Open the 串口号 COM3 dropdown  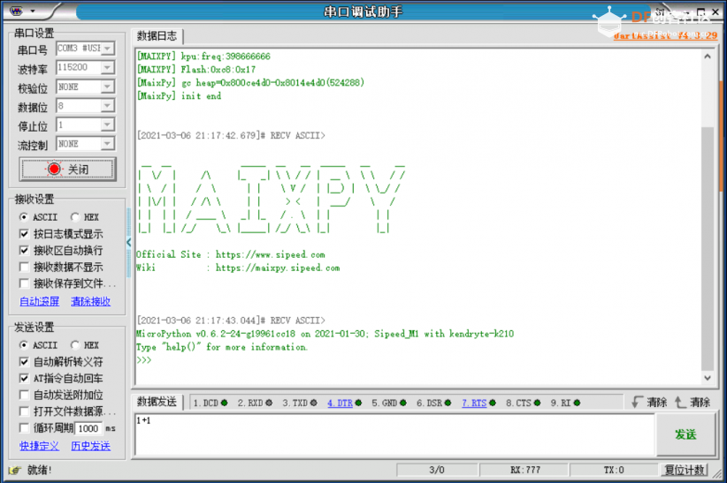pos(108,49)
